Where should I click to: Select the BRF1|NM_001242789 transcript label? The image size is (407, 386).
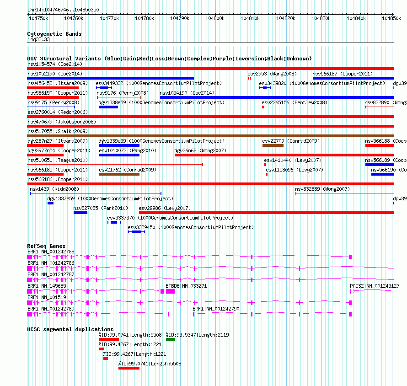click(x=51, y=309)
